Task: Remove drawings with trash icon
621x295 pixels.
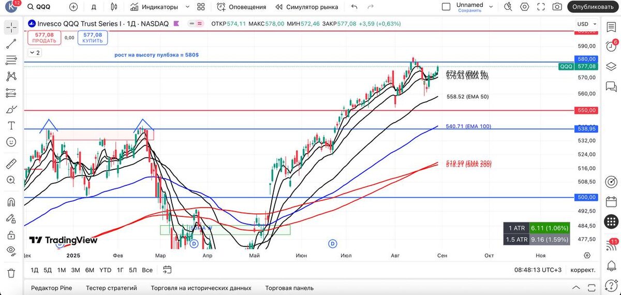Action: pyautogui.click(x=11, y=273)
